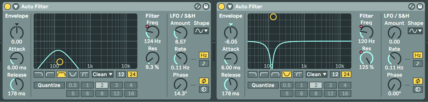Screen dimensions: 428x102
Task: Select bandpass filter type in right device
Action: pyautogui.click(x=275, y=75)
